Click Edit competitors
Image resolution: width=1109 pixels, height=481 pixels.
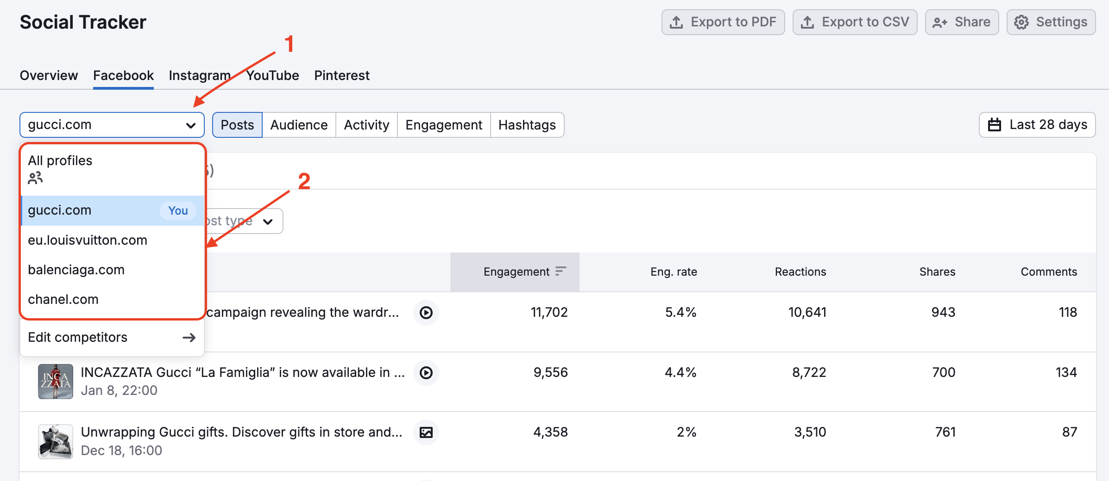[x=77, y=337]
